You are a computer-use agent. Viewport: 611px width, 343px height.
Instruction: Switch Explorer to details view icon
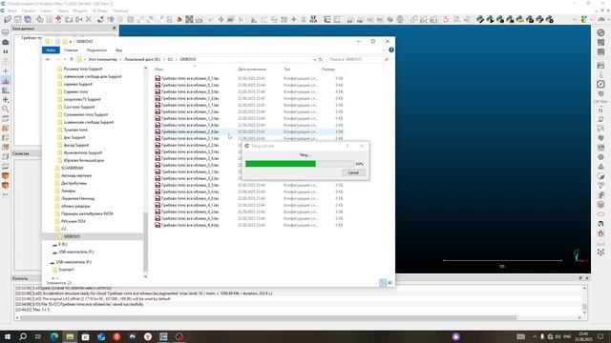pyautogui.click(x=383, y=283)
